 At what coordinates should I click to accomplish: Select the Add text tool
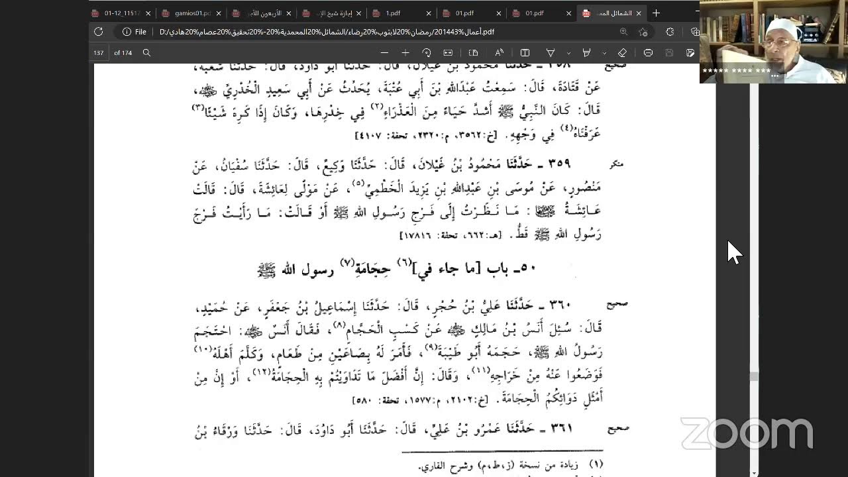(x=525, y=53)
